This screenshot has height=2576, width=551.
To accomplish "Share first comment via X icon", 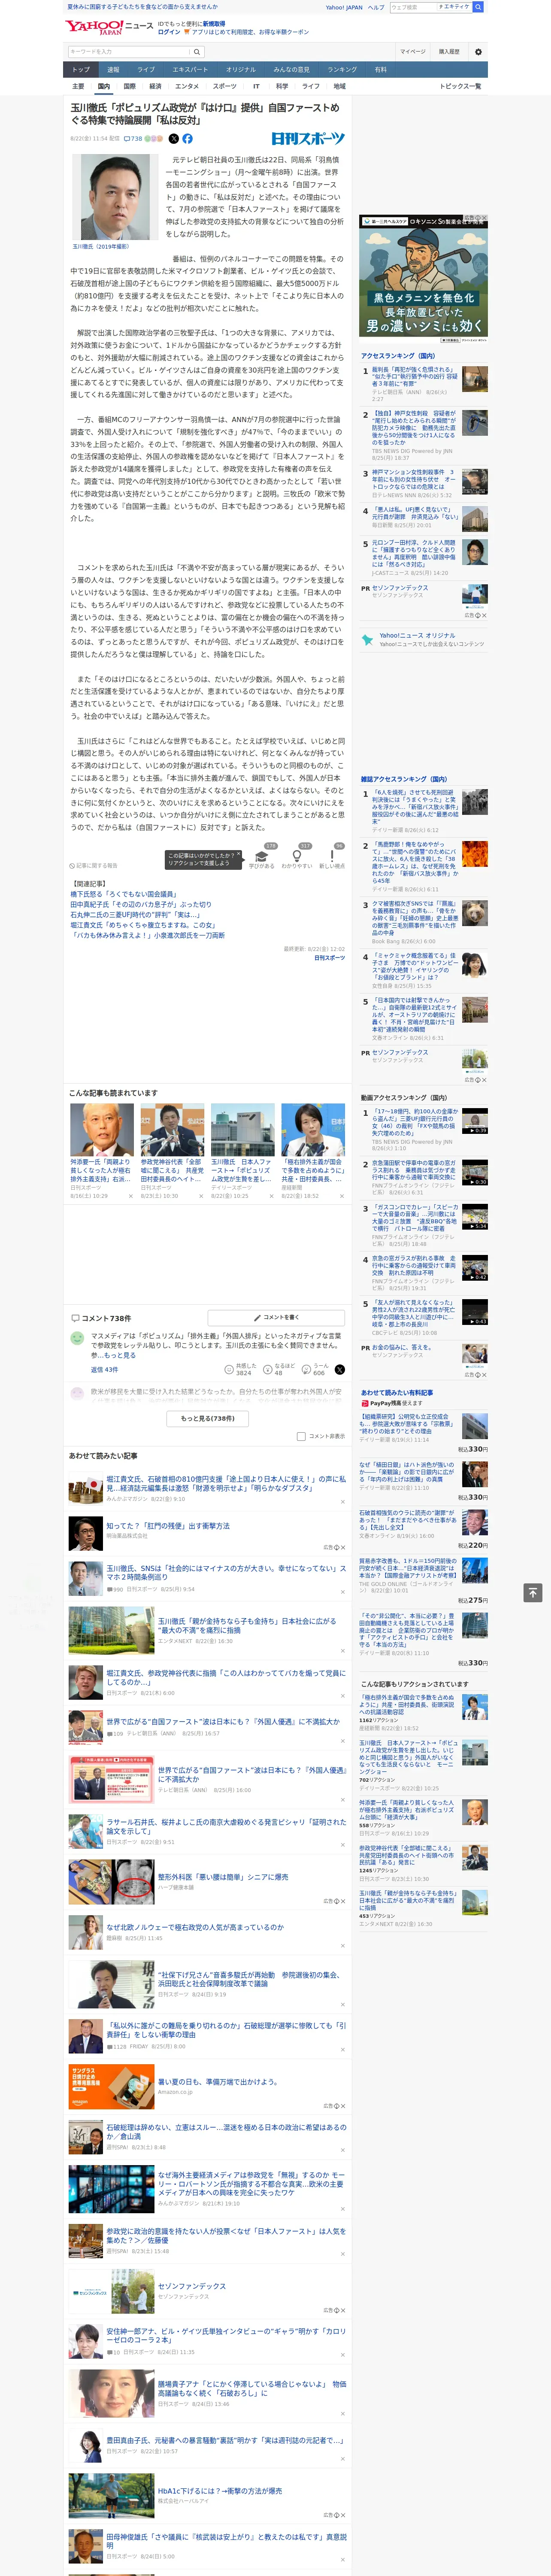I will 339,1369.
